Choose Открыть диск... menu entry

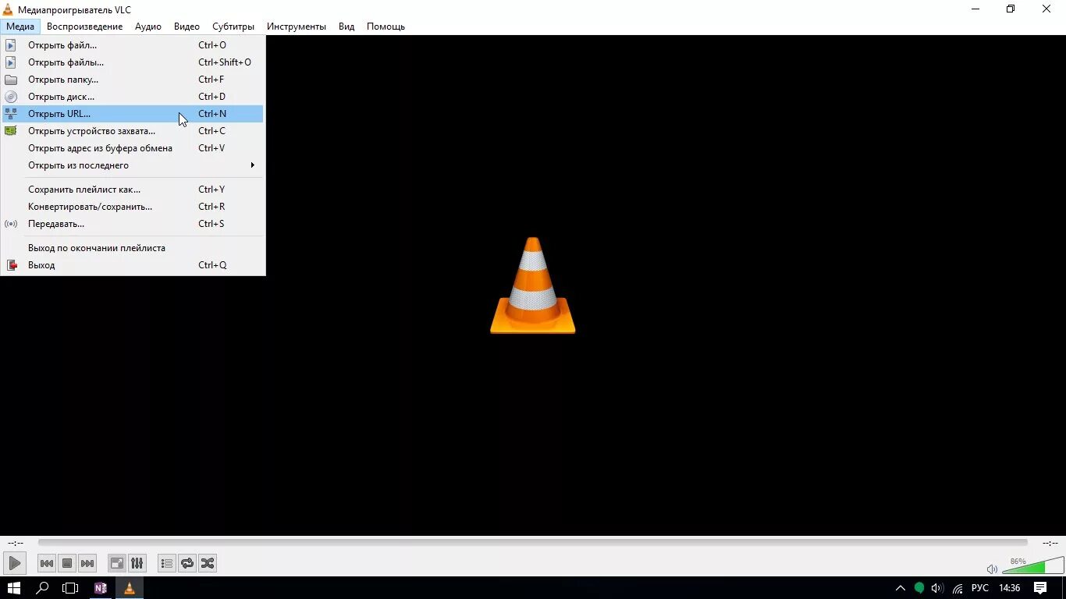(133, 97)
